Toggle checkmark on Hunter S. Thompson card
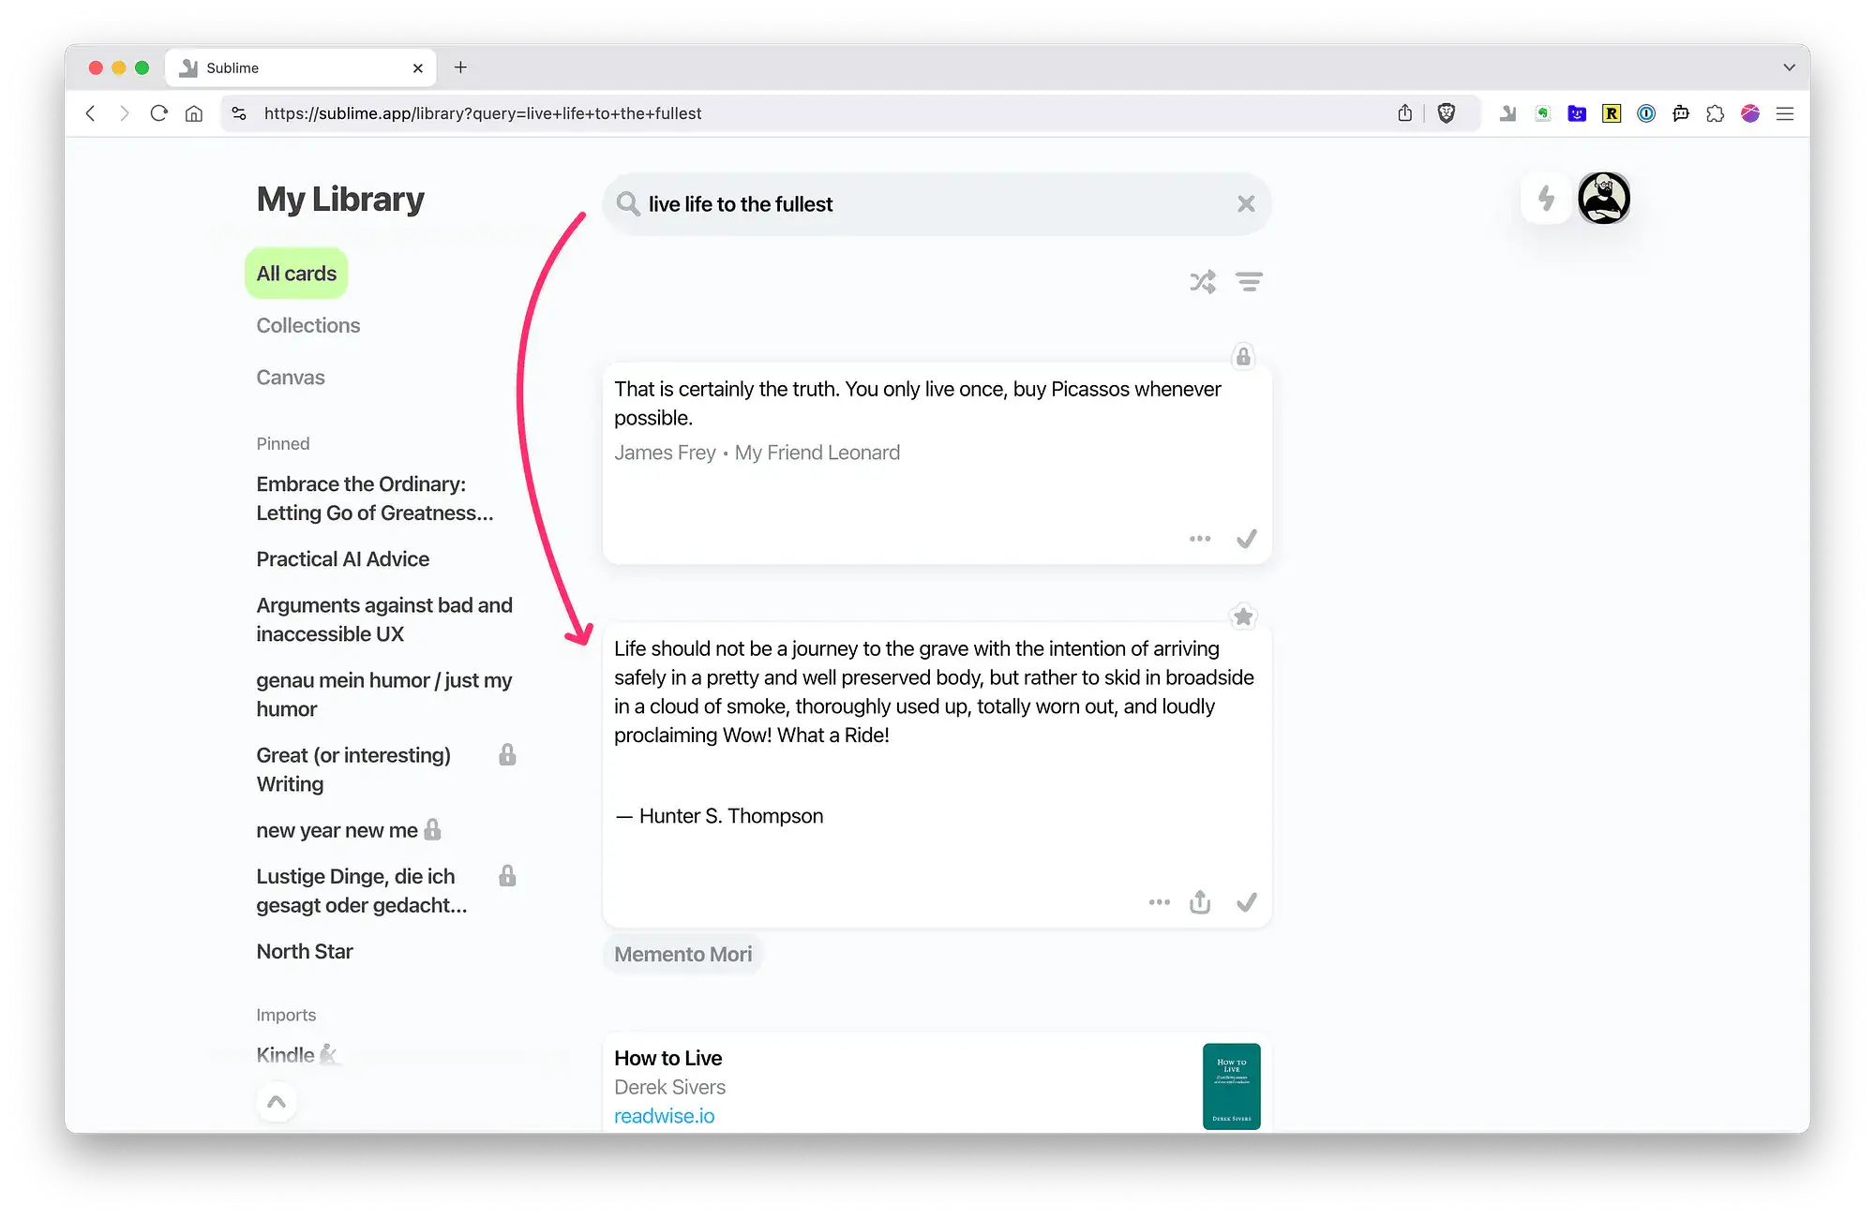Viewport: 1875px width, 1219px height. pos(1246,902)
